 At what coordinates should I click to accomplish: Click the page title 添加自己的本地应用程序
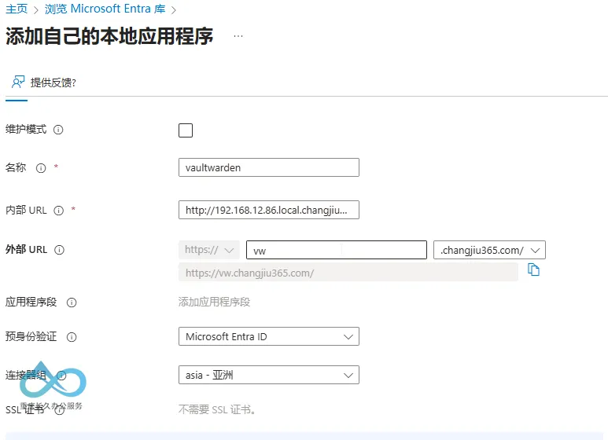tap(109, 36)
